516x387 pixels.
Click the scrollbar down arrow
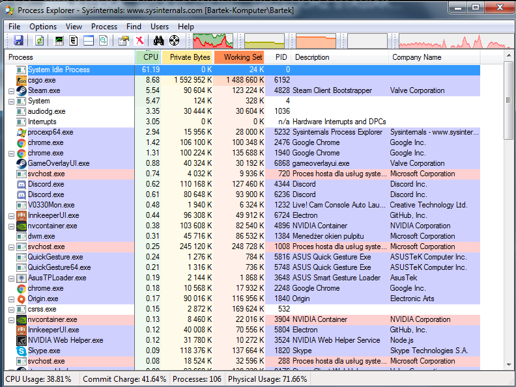509,364
